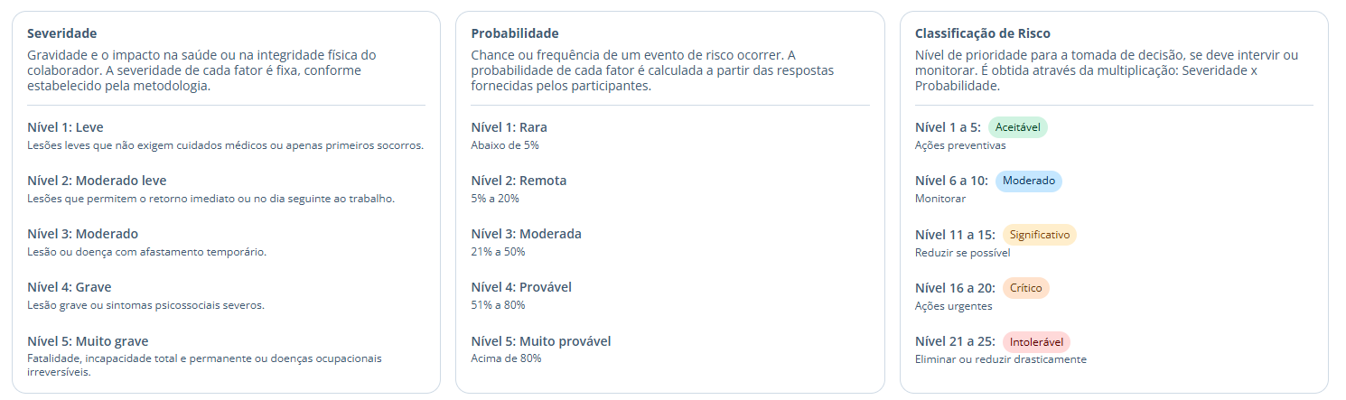Click Nível 2: Moderado leve entry
Screen dimensions: 1346x400
click(97, 181)
